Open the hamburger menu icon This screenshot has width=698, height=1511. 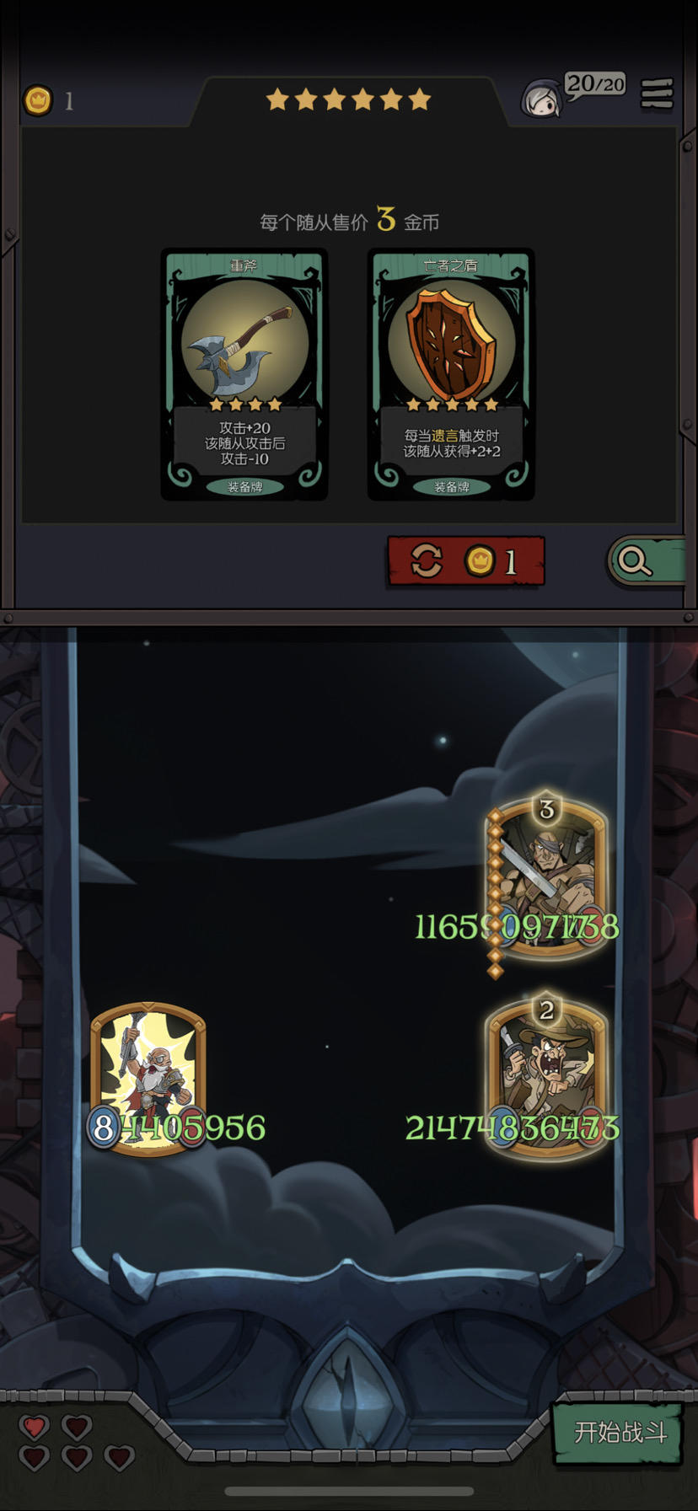pos(657,94)
